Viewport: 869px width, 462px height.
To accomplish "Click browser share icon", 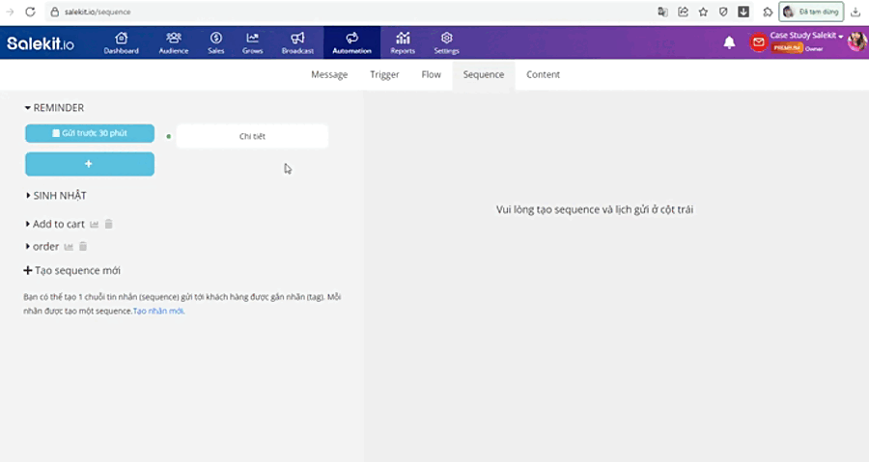I will [683, 12].
